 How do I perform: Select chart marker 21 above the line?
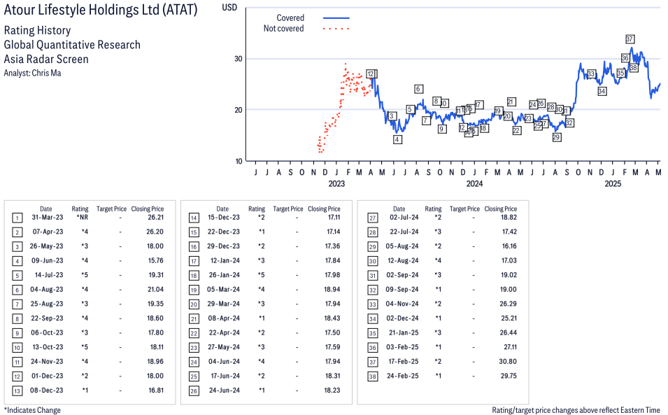coord(511,102)
